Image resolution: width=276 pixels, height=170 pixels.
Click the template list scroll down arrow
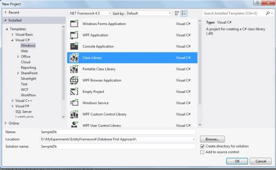(x=200, y=125)
